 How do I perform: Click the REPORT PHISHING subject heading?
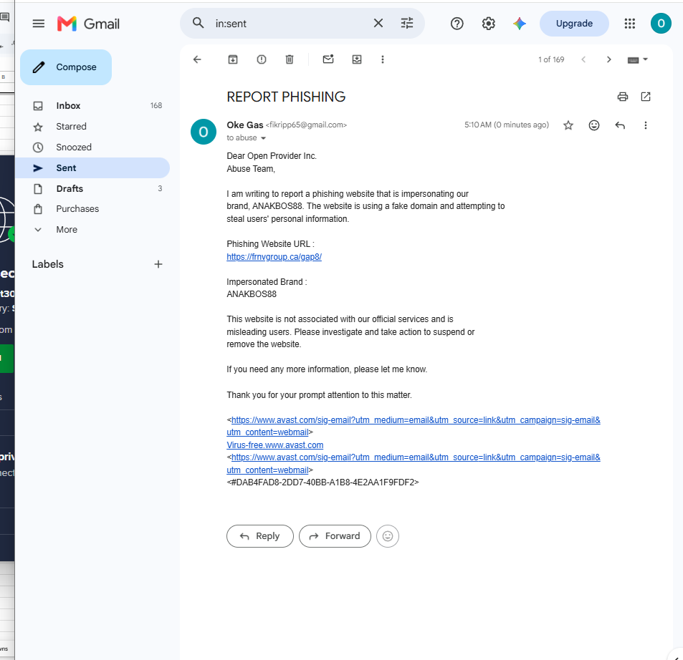coord(286,97)
